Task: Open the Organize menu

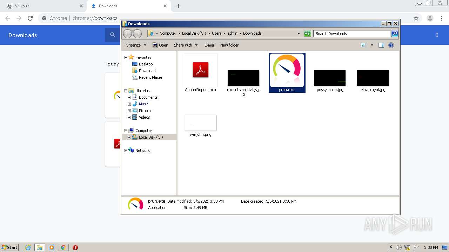Action: pos(136,45)
